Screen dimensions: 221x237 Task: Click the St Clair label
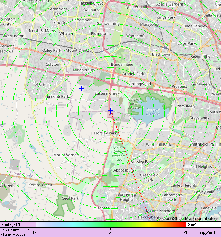41,84
